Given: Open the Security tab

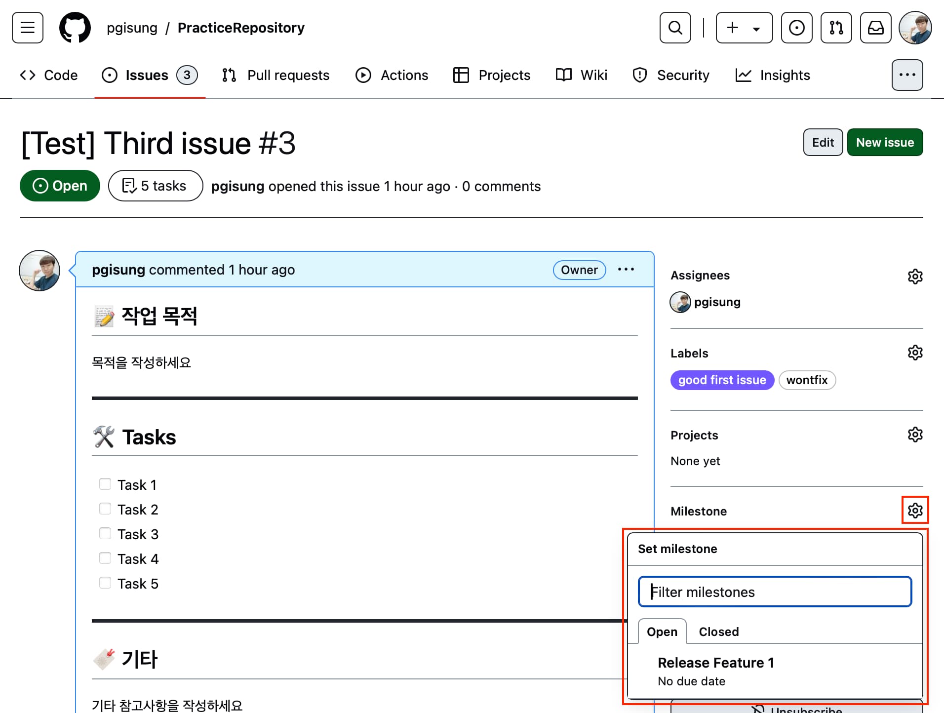Looking at the screenshot, I should coord(671,75).
